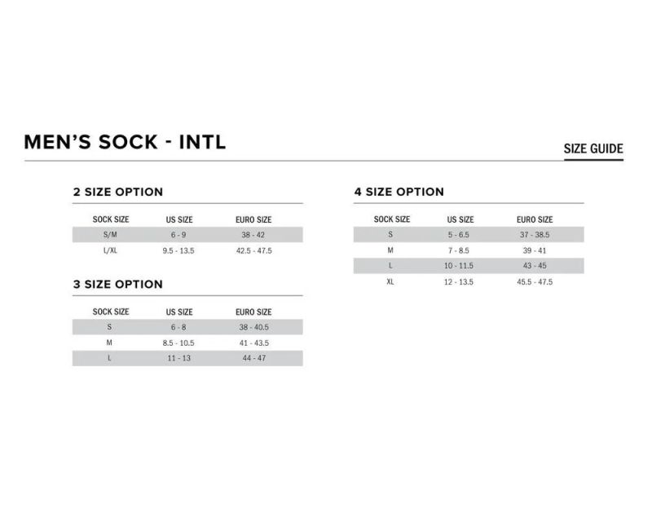Click Euro size 38 - 42 cell
Viewport: 652px width, 522px height.
253,235
